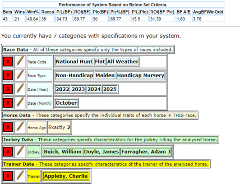
Task: Click the Horse Age label cell
Action: click(x=37, y=127)
